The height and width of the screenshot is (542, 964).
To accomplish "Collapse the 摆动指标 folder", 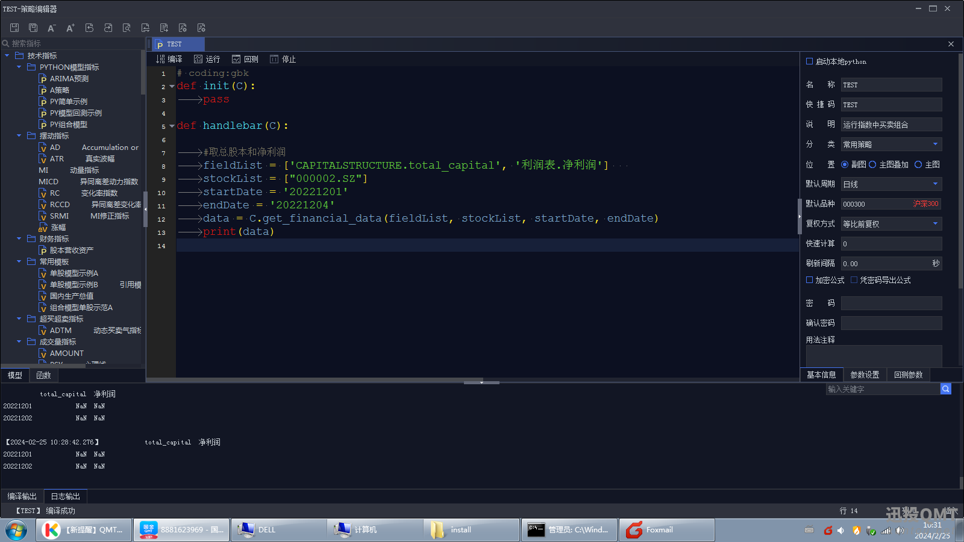I will (19, 135).
